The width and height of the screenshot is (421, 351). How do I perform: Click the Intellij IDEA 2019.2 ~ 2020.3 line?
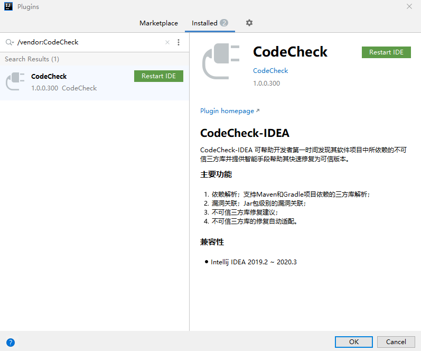(x=254, y=262)
